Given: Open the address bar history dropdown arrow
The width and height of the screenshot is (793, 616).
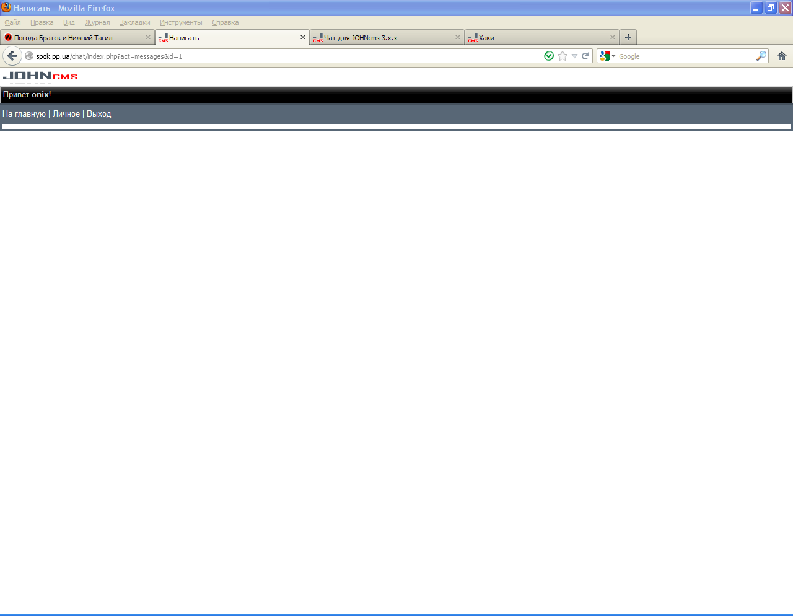Looking at the screenshot, I should pos(574,56).
